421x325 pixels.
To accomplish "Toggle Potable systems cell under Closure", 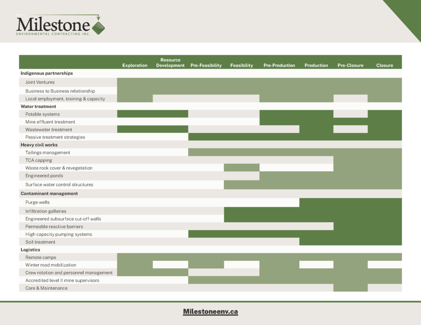I will (x=384, y=114).
